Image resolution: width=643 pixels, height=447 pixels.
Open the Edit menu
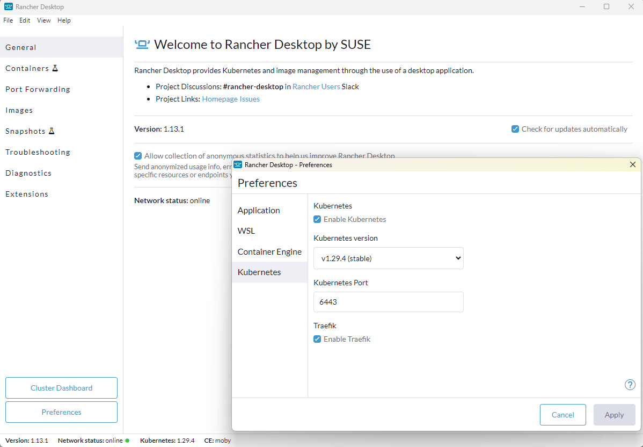pyautogui.click(x=25, y=20)
